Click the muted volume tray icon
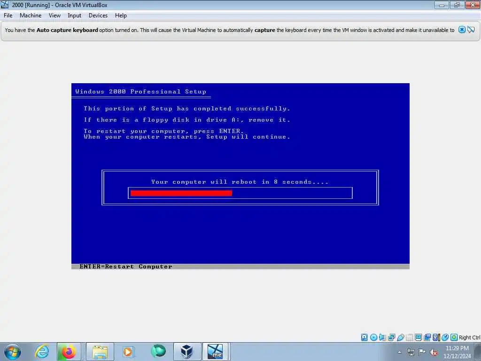The height and width of the screenshot is (361, 481). tap(434, 352)
